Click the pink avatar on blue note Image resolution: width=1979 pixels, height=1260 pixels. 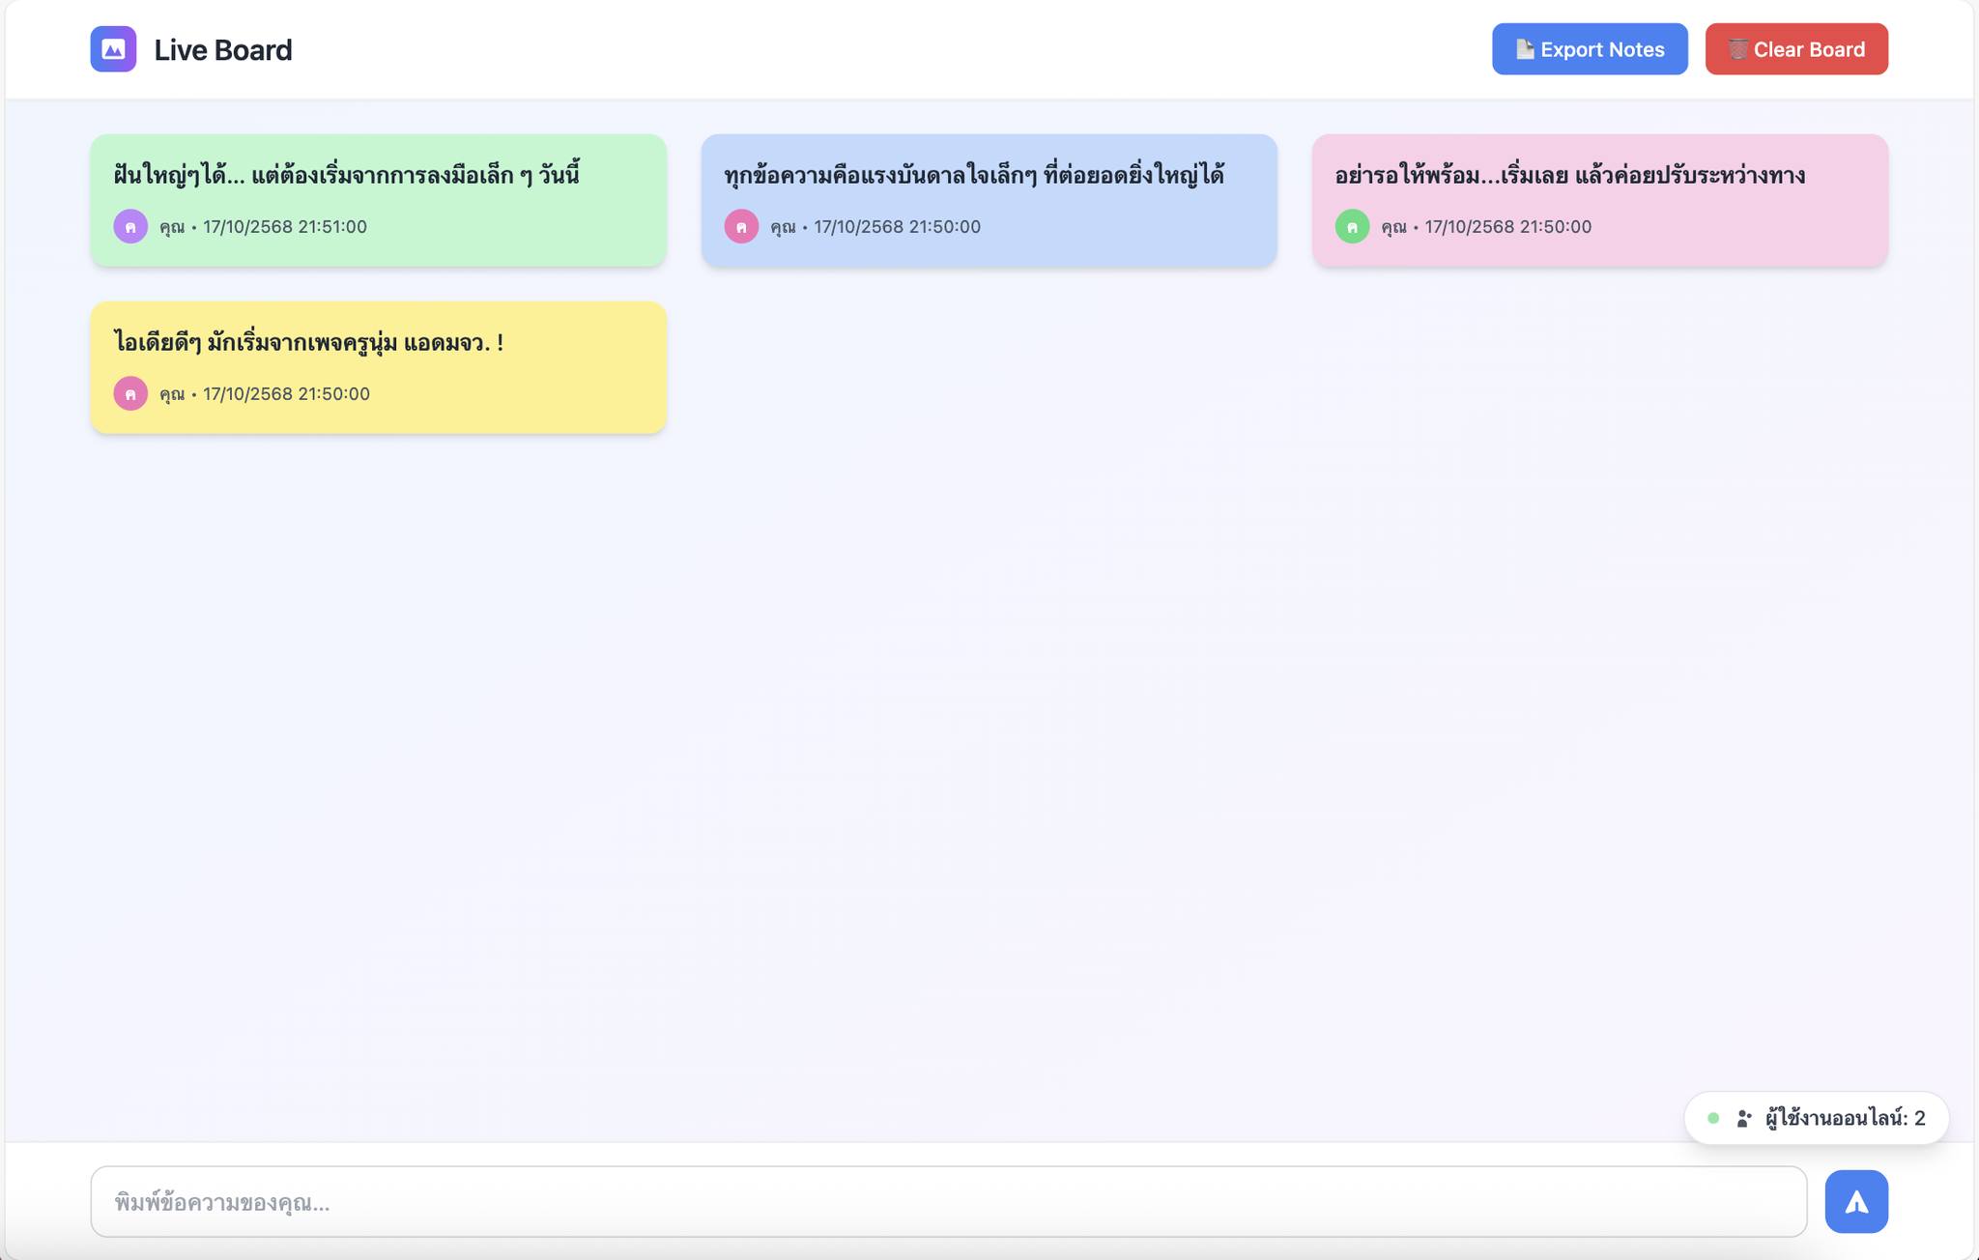tap(741, 226)
